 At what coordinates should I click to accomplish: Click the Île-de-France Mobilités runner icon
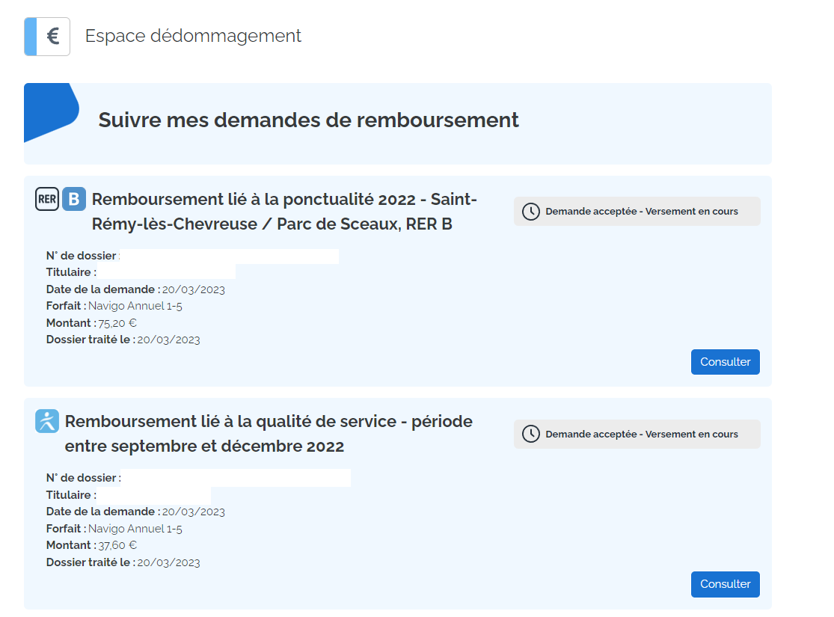[47, 421]
